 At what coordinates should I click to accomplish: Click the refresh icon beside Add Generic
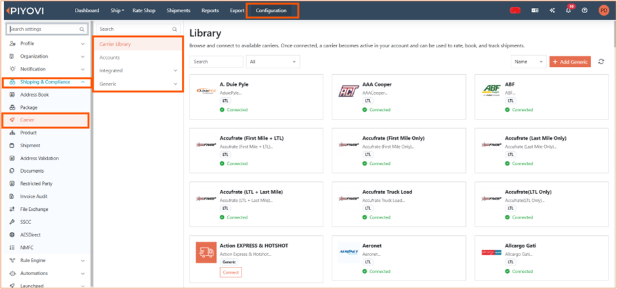(x=601, y=62)
